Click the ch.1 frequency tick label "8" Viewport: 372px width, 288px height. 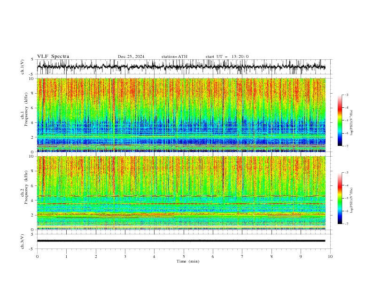tap(32, 93)
